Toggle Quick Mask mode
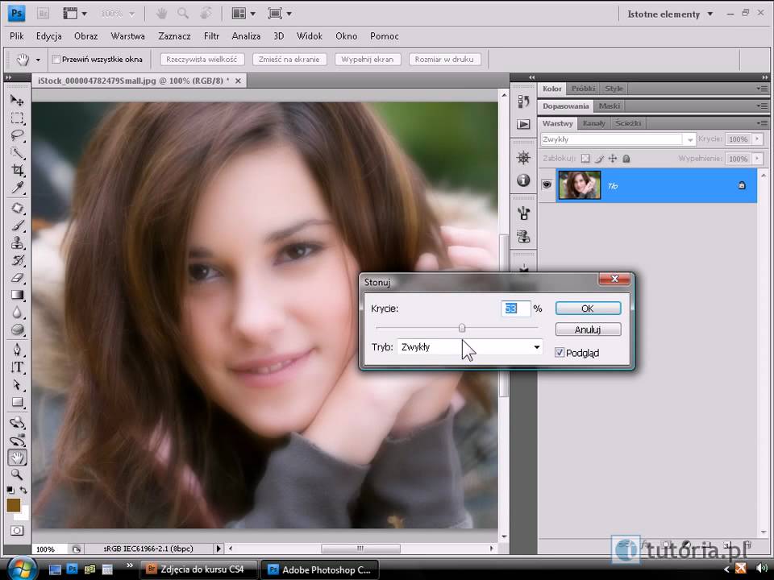This screenshot has width=774, height=580. coord(17,531)
